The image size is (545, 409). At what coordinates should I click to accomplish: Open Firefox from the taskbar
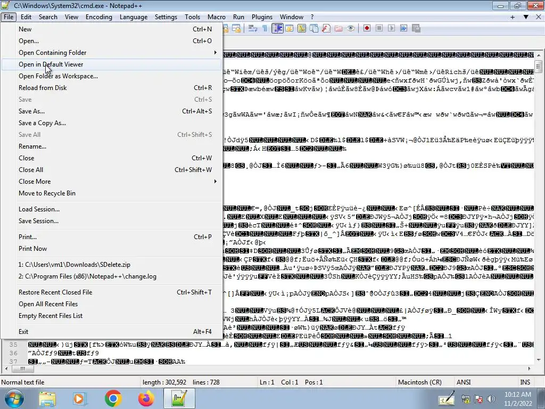(x=146, y=398)
